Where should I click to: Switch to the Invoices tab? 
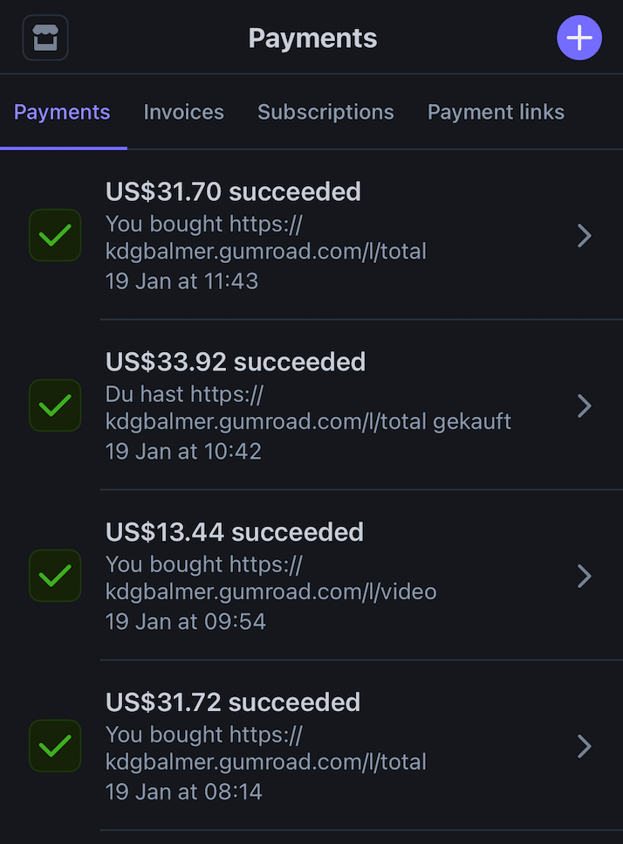183,113
